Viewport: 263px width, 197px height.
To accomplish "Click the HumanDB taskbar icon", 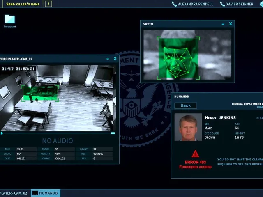I will click(35, 193).
